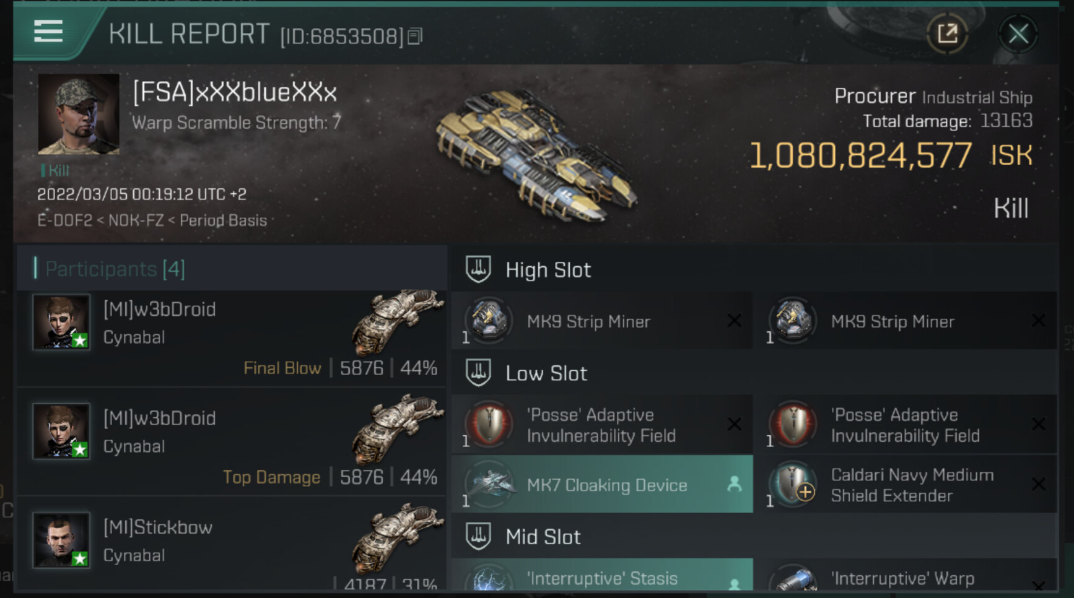Select the second MK9 Strip Miner icon
1074x598 pixels.
click(x=793, y=321)
